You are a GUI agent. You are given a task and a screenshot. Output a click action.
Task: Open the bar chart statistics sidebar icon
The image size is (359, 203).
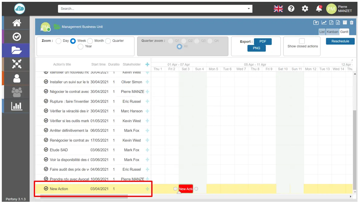point(17,106)
